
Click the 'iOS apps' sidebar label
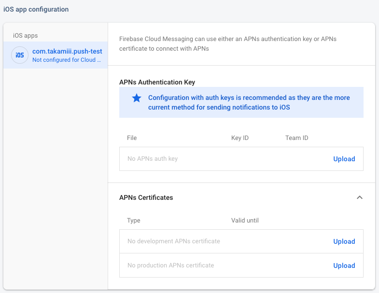point(26,36)
